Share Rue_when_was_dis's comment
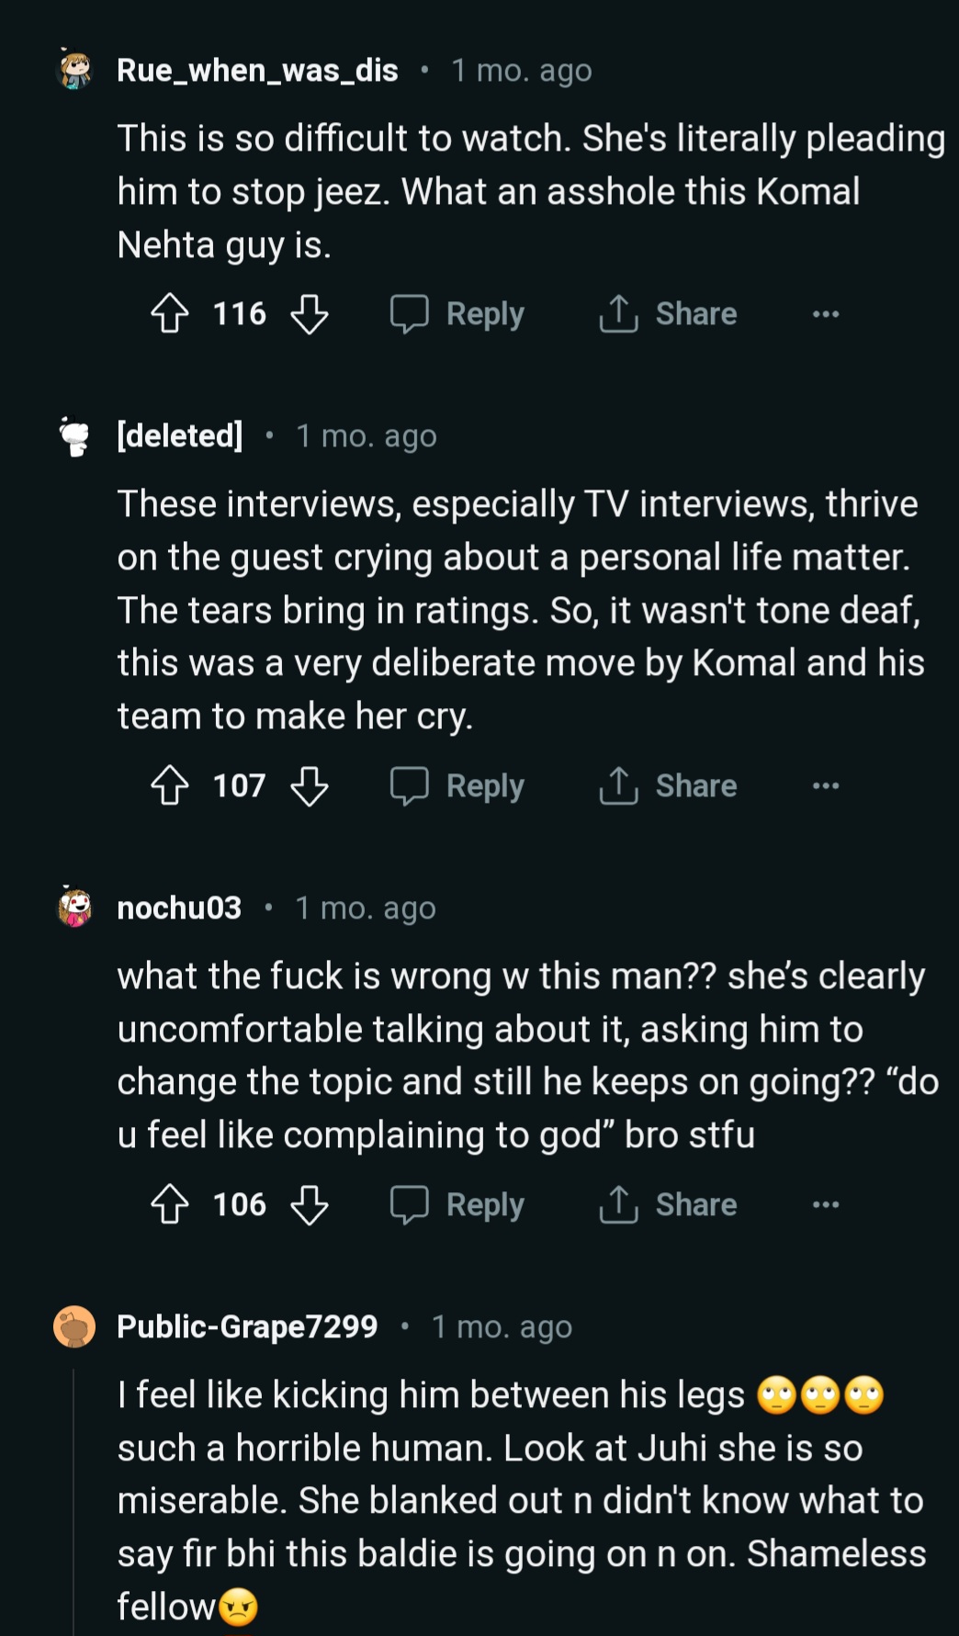The image size is (959, 1636). 668,314
